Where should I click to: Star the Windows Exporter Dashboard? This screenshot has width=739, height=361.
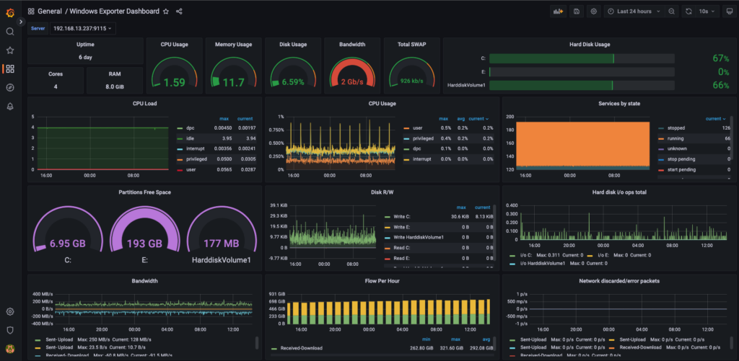click(166, 12)
